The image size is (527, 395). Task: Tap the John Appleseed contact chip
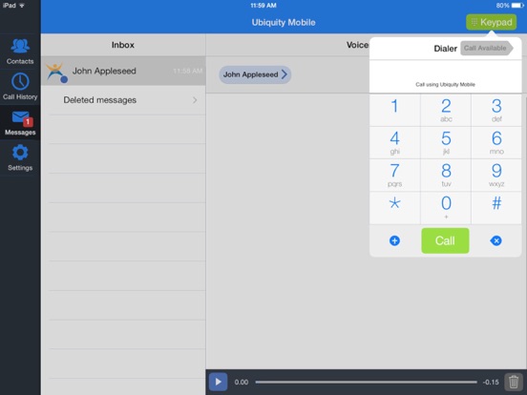[255, 74]
